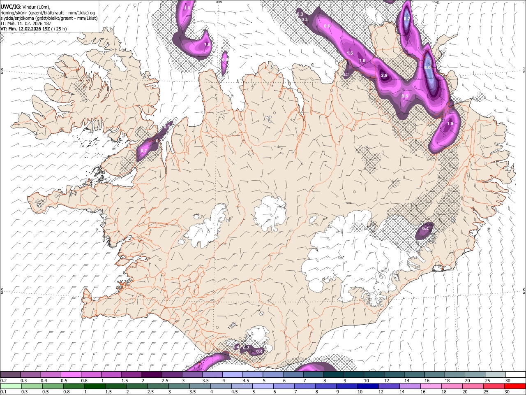Viewport: 526px width, 395px height.
Task: Pick the red 30 rain legend swatch
Action: click(x=514, y=386)
